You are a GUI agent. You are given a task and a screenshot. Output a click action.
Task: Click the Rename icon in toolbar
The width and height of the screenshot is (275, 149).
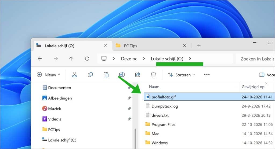click(x=122, y=75)
